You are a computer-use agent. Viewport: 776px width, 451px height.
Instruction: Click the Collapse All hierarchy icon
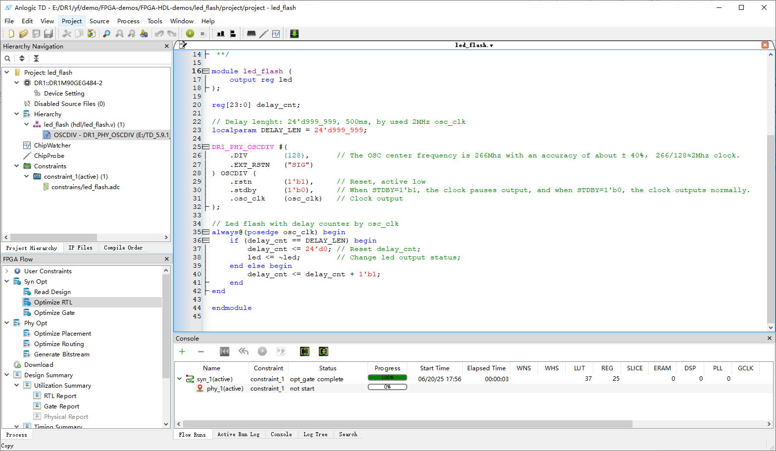pyautogui.click(x=36, y=58)
